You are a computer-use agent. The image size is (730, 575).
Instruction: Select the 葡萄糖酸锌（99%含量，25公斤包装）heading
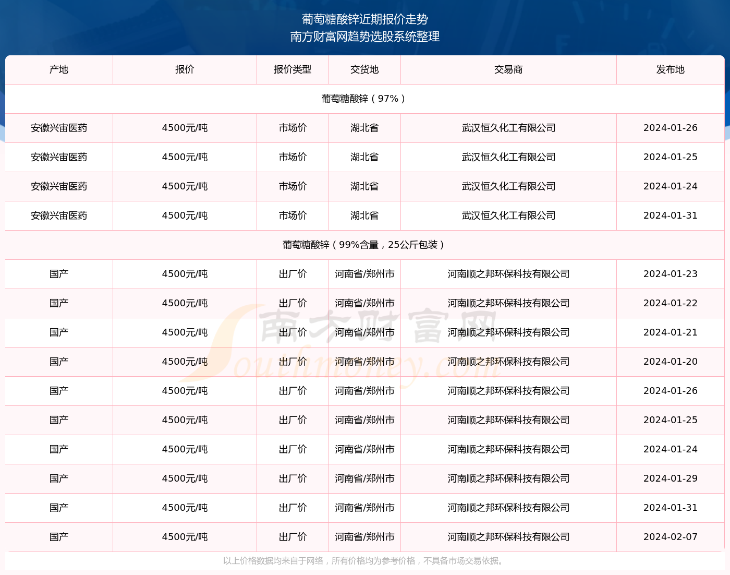click(x=364, y=245)
